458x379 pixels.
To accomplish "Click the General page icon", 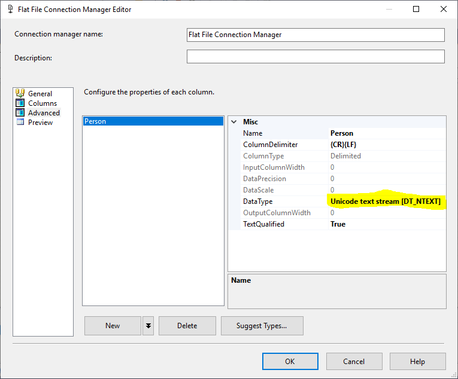I will click(20, 93).
